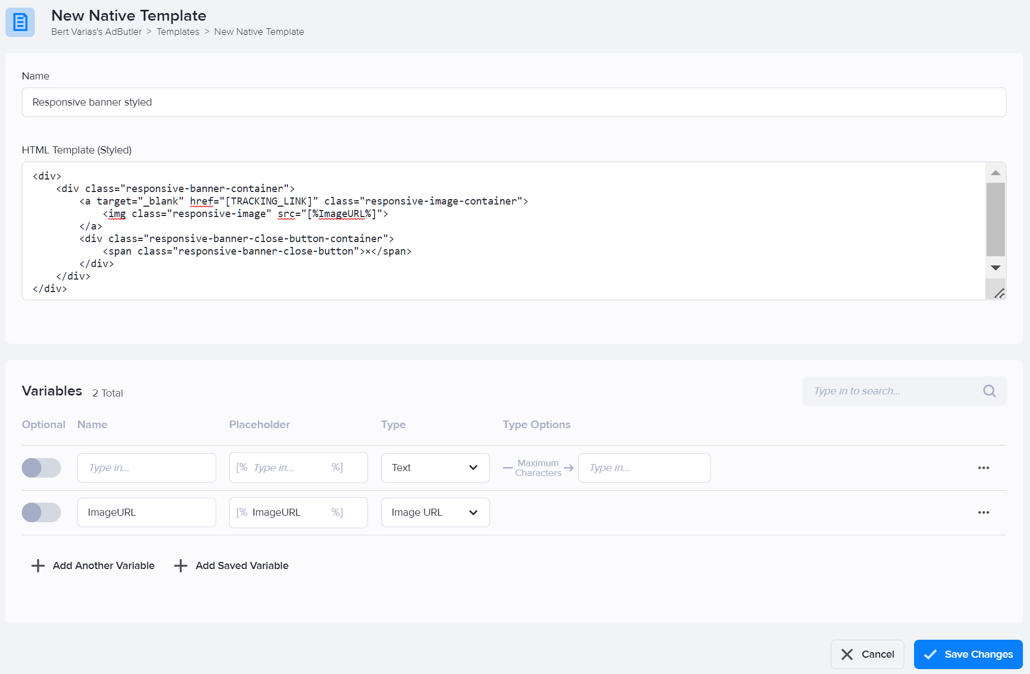Click the scroll-down arrow in the HTML editor
Screen dimensions: 1030x674
[996, 267]
